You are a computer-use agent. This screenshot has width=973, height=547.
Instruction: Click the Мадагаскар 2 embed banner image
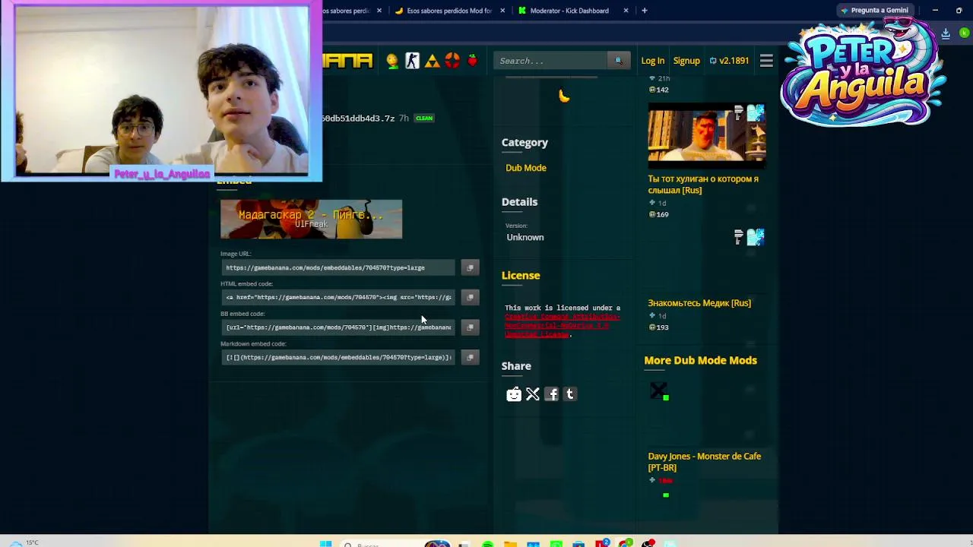click(x=311, y=220)
